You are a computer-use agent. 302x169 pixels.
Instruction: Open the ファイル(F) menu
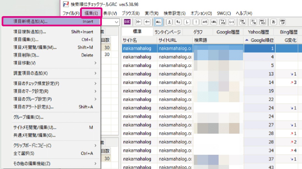click(x=71, y=13)
